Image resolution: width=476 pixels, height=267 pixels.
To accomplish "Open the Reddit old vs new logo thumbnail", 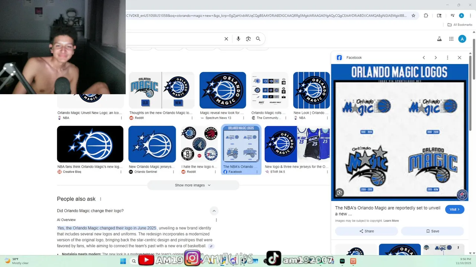I will click(x=162, y=90).
